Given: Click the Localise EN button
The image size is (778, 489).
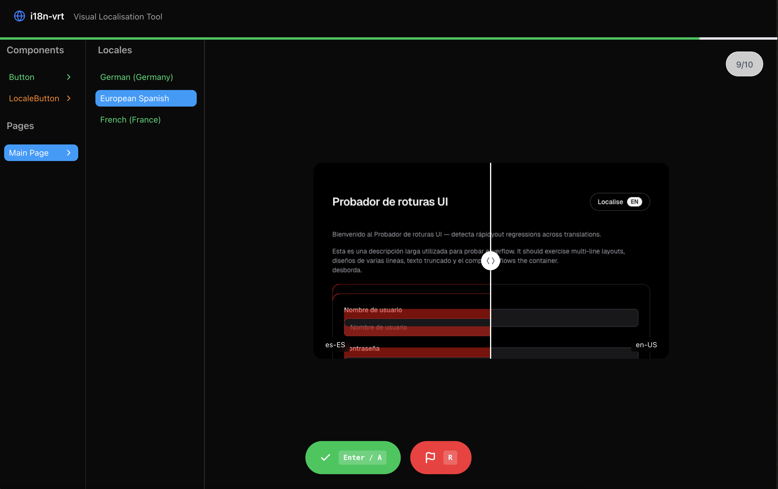Looking at the screenshot, I should (610, 202).
